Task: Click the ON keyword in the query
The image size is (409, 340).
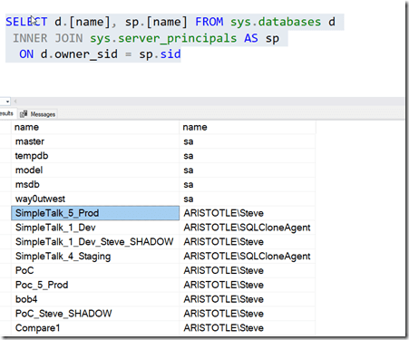Action: [x=26, y=54]
